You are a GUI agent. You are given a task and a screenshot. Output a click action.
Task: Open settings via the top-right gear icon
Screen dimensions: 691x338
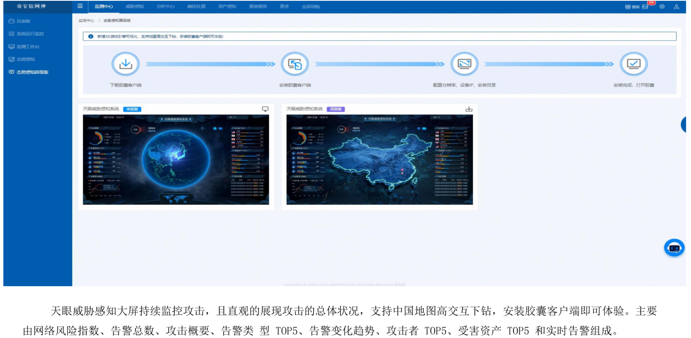tap(662, 6)
